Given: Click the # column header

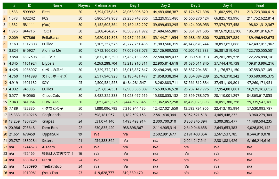Looking at the screenshot, I should (x=14, y=5).
